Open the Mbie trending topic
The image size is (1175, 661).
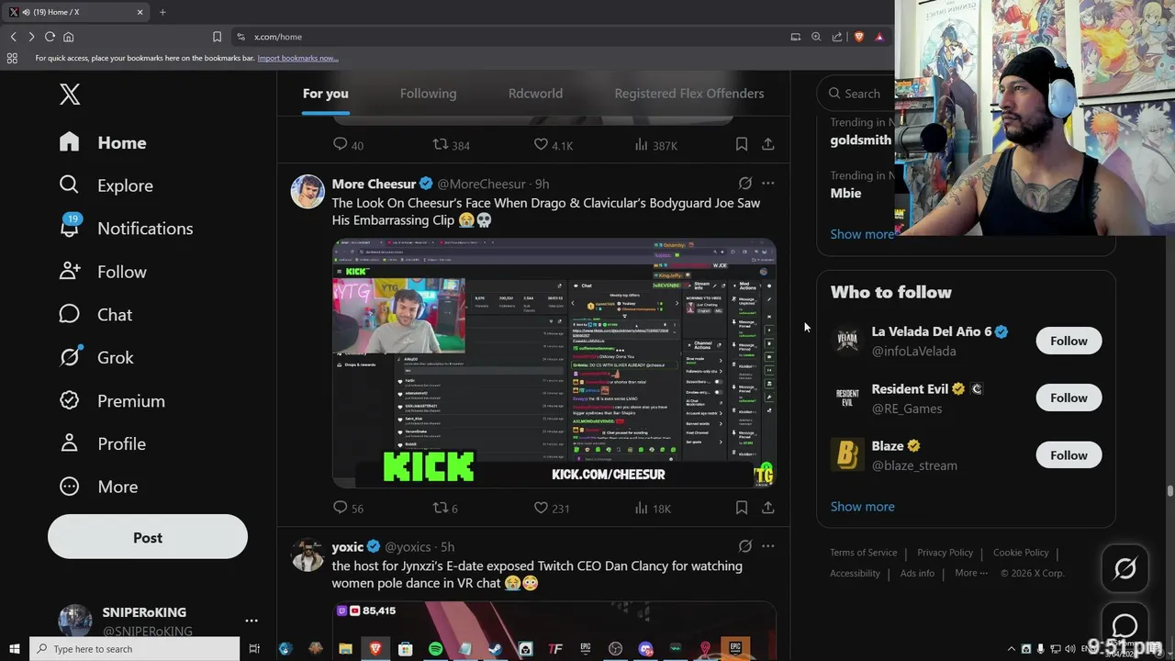click(x=845, y=194)
